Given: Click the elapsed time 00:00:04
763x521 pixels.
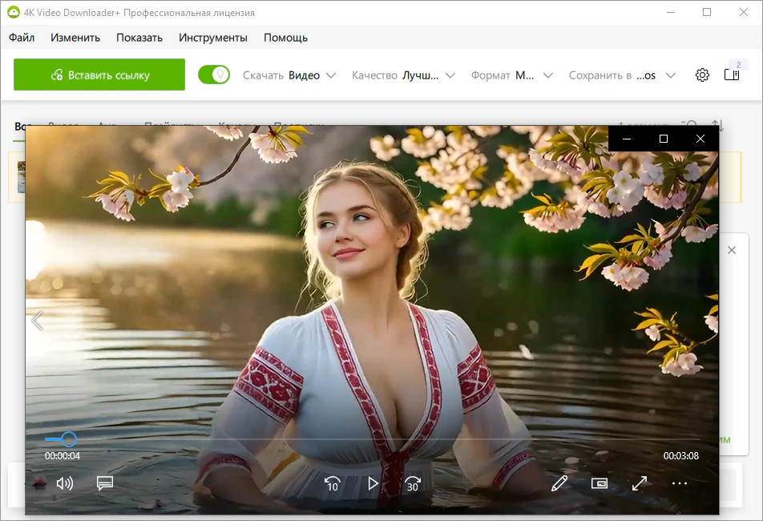Looking at the screenshot, I should (x=63, y=456).
